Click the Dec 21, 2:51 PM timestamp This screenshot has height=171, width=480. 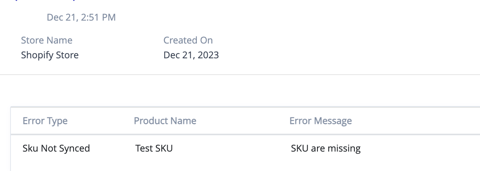[81, 17]
